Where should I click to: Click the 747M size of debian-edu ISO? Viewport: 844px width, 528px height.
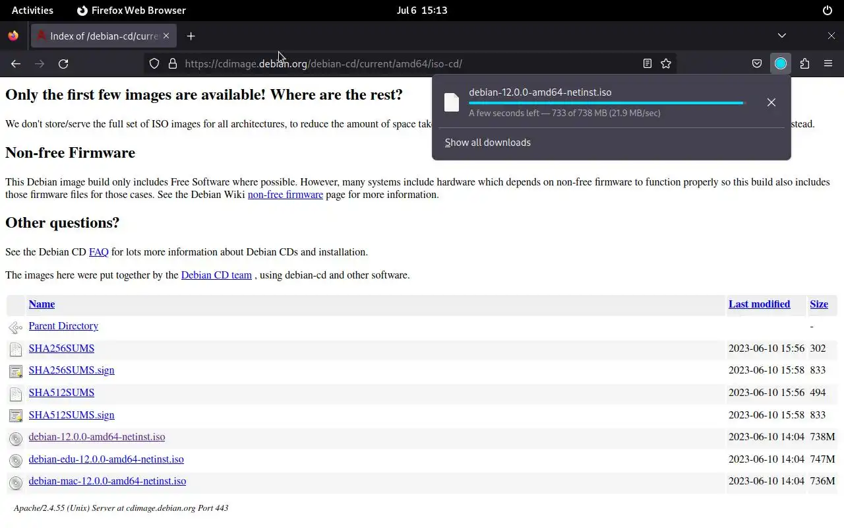[x=822, y=459]
